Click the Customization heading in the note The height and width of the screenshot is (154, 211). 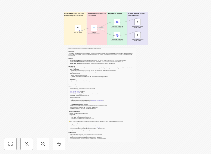(x=72, y=132)
